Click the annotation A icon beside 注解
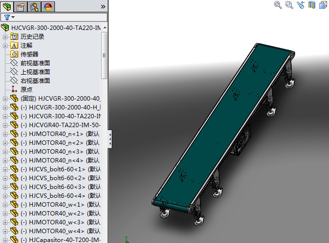The image size is (329, 243). (14, 45)
